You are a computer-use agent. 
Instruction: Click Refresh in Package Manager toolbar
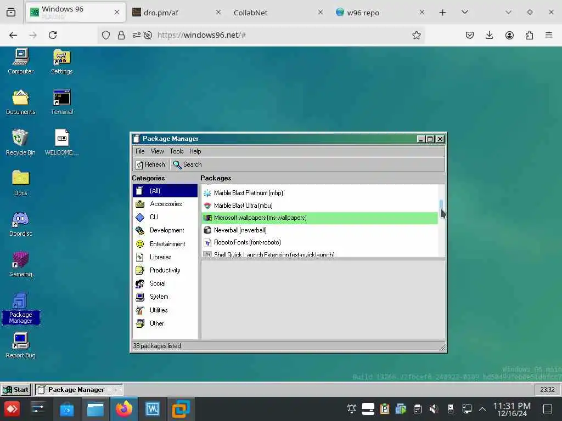[x=150, y=164]
